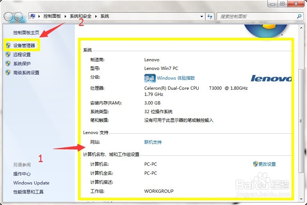Select 没有可用于此显示器的笔或触控输入 text
Screen dimensions: 307x205
click(x=179, y=120)
